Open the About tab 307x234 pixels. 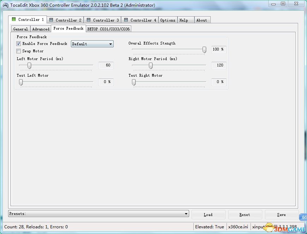coord(202,20)
